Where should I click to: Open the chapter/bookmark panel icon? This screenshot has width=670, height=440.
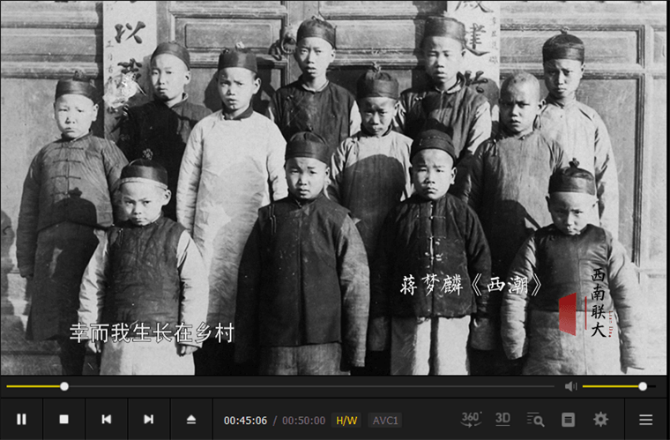[x=569, y=420]
